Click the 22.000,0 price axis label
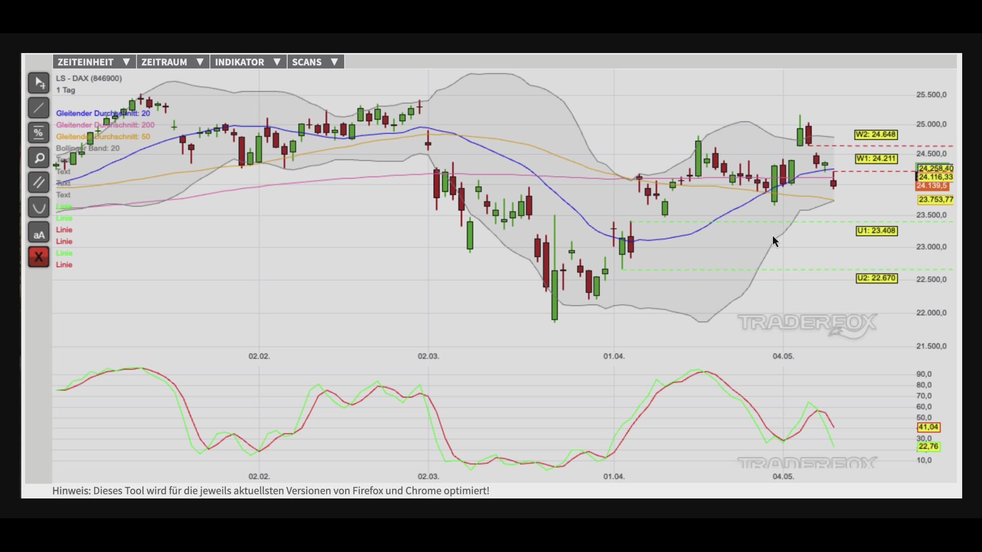 click(x=931, y=313)
